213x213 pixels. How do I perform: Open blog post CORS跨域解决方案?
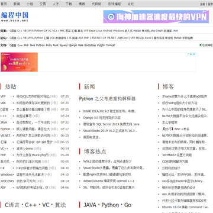coord(175,162)
